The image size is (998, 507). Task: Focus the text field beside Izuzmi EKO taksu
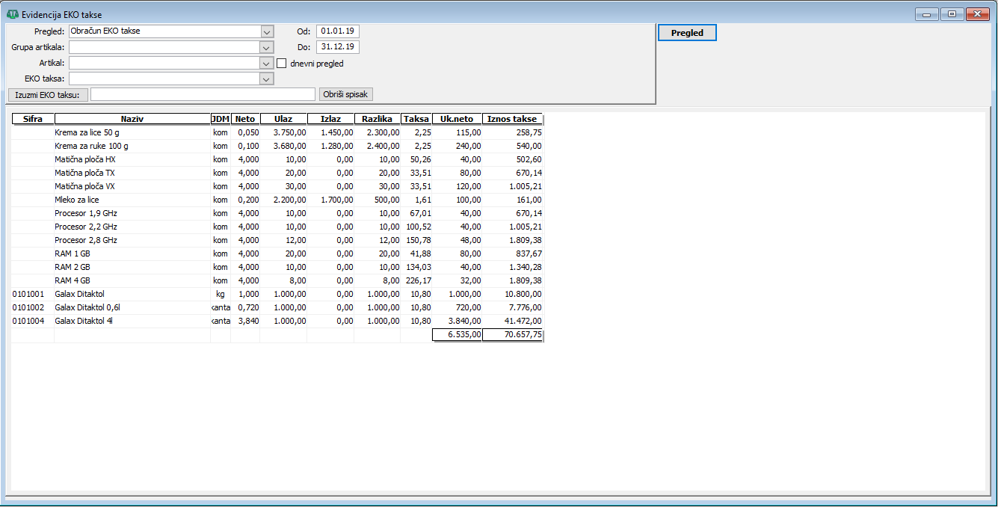click(x=203, y=94)
